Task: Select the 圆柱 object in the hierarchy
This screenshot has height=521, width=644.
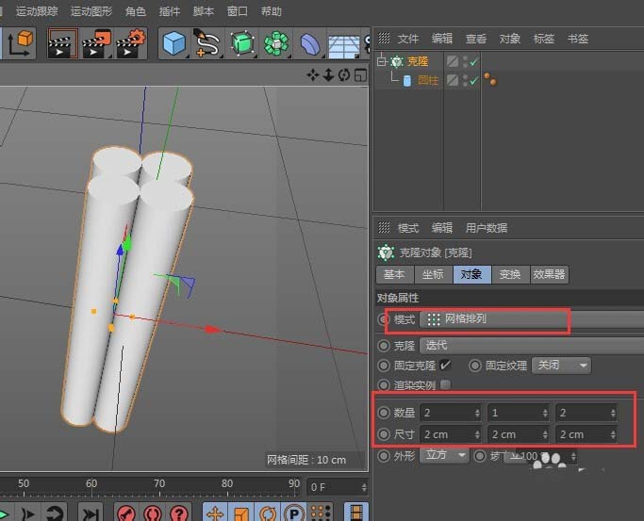Action: point(428,81)
